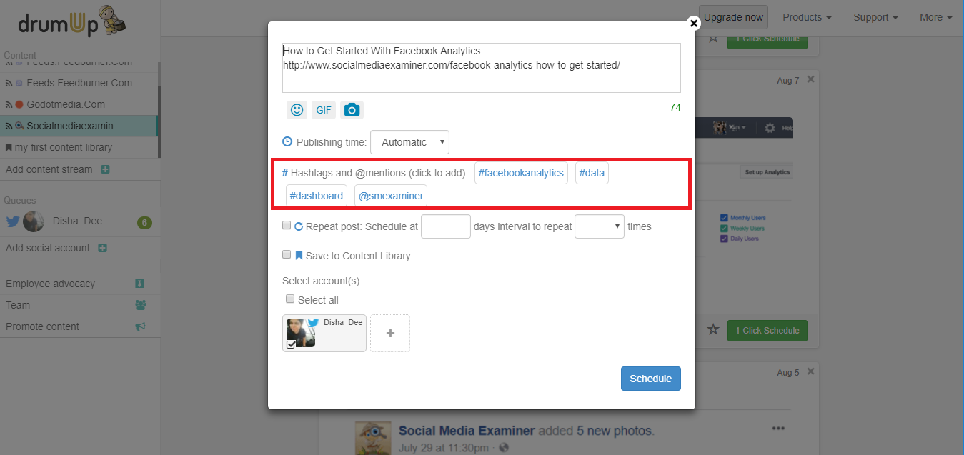Image resolution: width=964 pixels, height=455 pixels.
Task: Click the Upgrade now button
Action: click(x=733, y=17)
